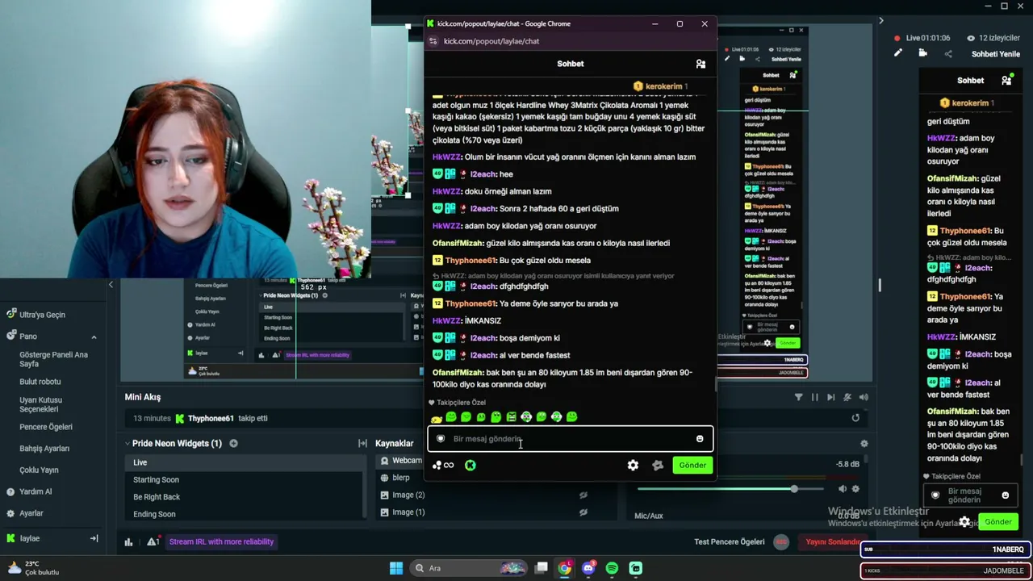Skip the current alert in Mini Akış
The image size is (1033, 581).
pyautogui.click(x=830, y=397)
